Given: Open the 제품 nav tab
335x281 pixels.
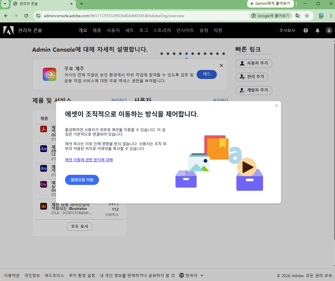Looking at the screenshot, I should click(97, 30).
